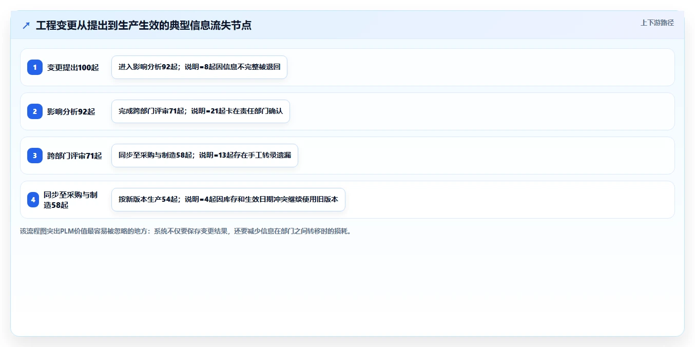Select the '同步至采购与制造58起' step label
The height and width of the screenshot is (347, 695).
tap(70, 200)
